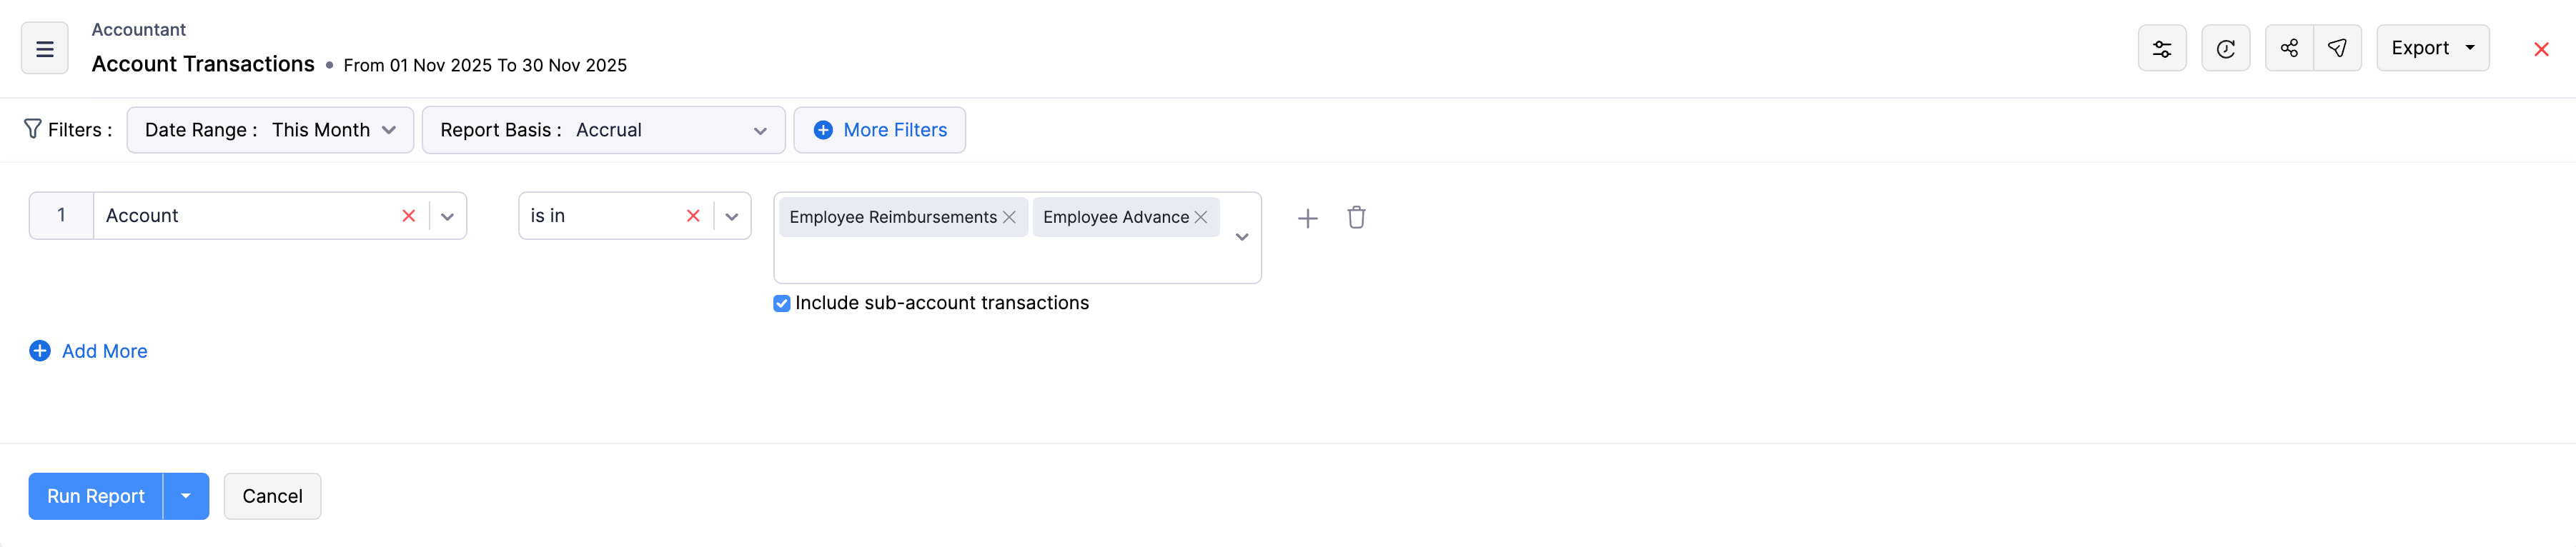Image resolution: width=2576 pixels, height=547 pixels.
Task: Click the refresh/schedule report icon
Action: click(x=2226, y=47)
